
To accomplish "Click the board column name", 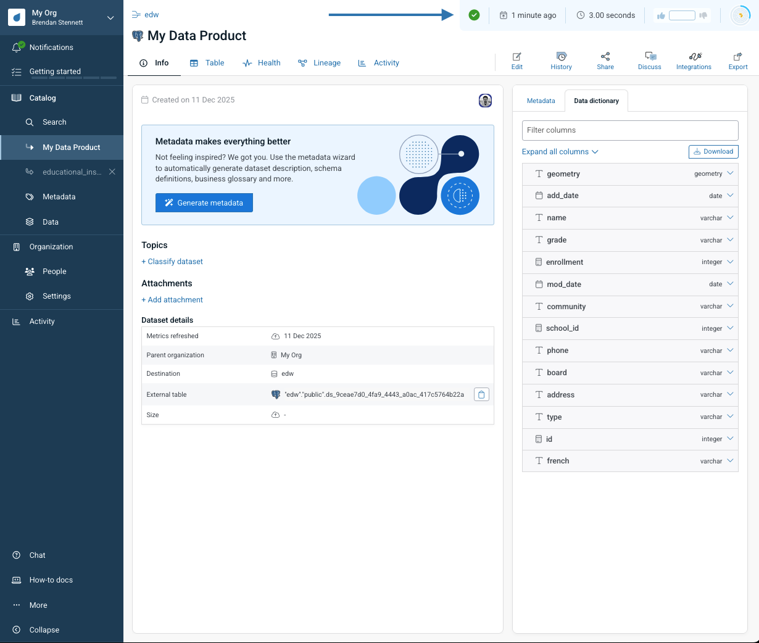I will [557, 373].
